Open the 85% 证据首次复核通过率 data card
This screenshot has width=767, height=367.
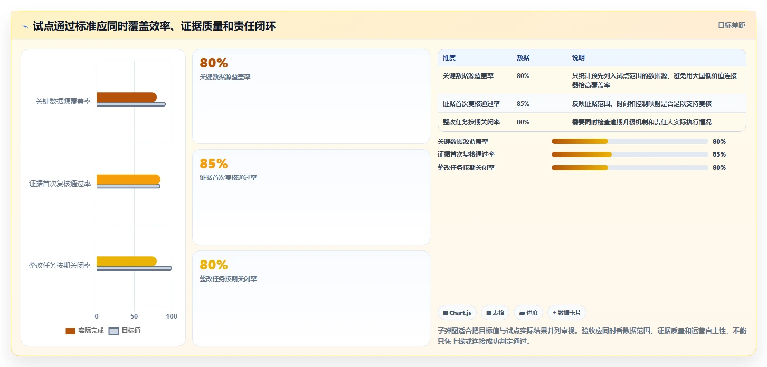(x=311, y=197)
